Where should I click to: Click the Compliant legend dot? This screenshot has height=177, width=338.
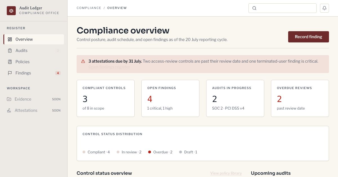(84, 152)
